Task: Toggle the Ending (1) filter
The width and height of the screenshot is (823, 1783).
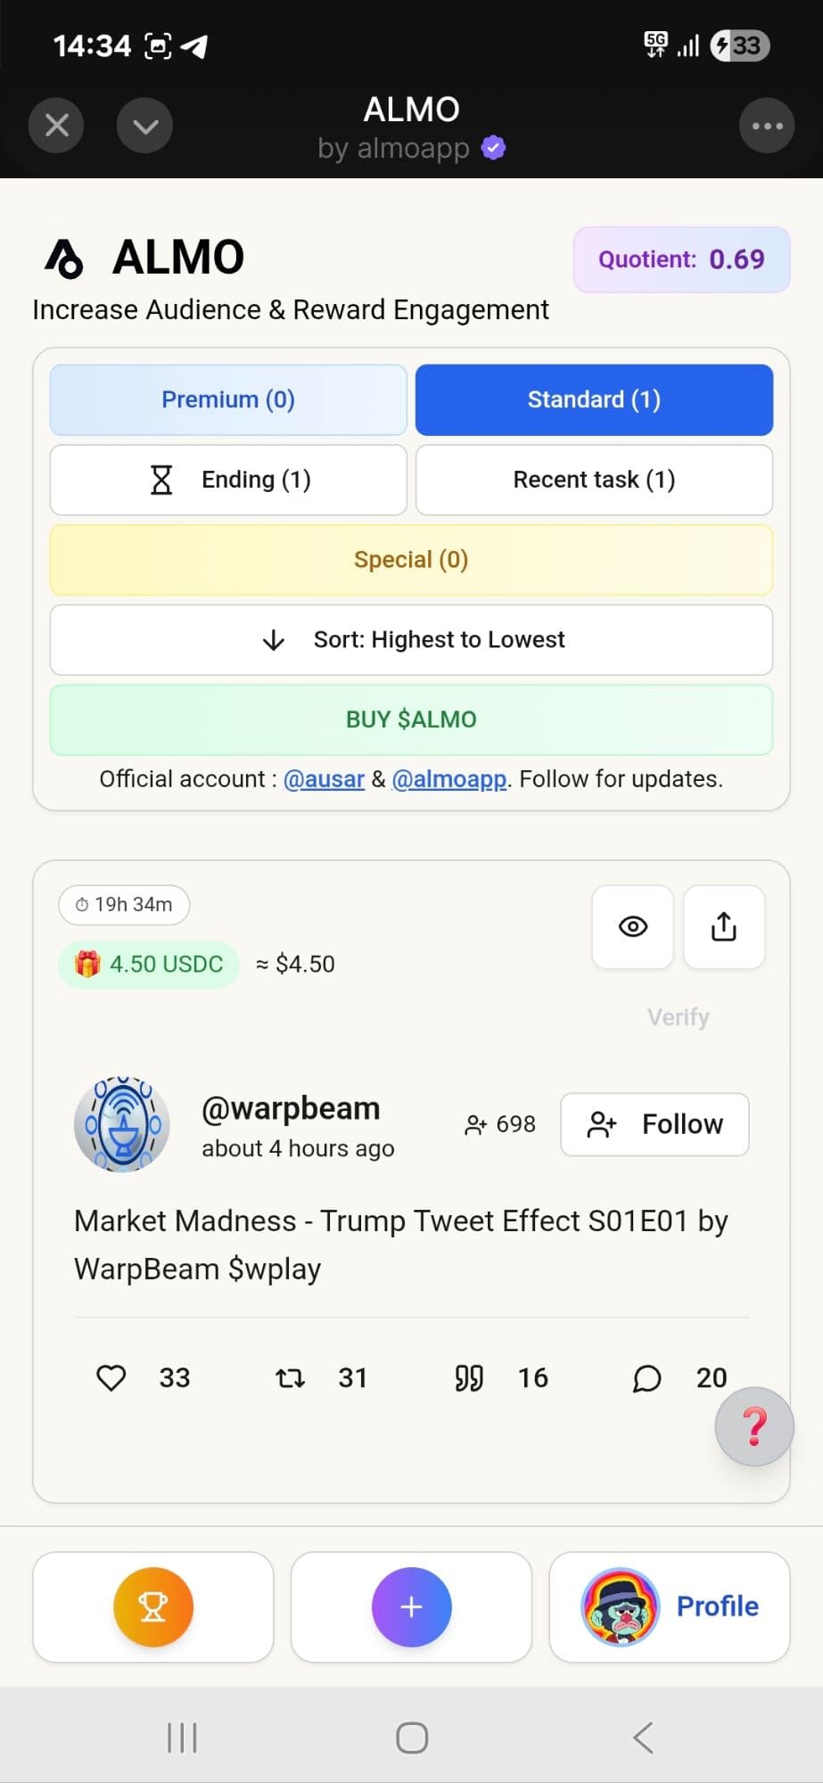Action: coord(228,480)
